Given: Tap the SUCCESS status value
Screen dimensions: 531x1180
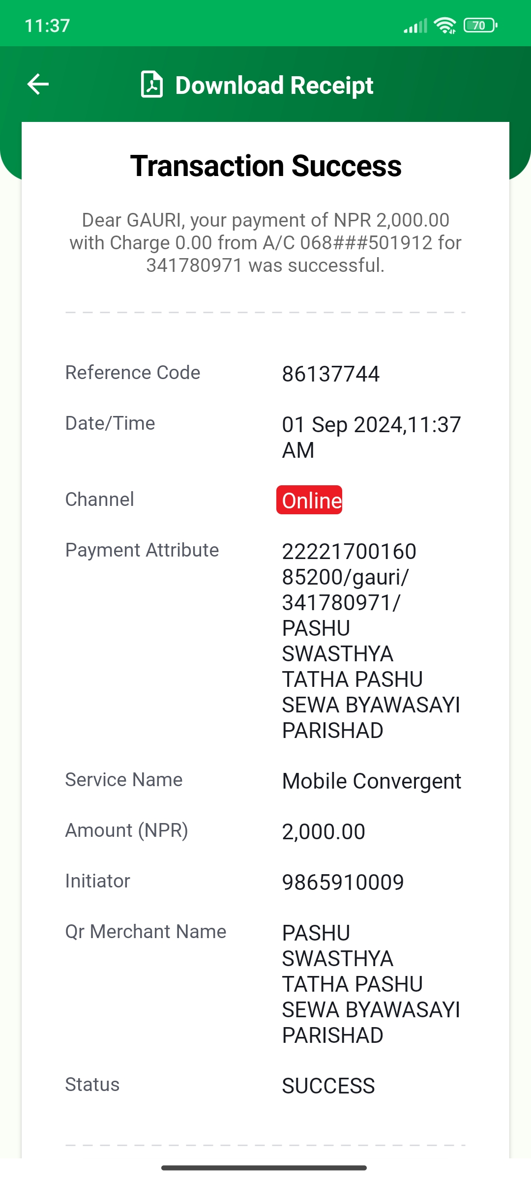Looking at the screenshot, I should click(x=328, y=1086).
